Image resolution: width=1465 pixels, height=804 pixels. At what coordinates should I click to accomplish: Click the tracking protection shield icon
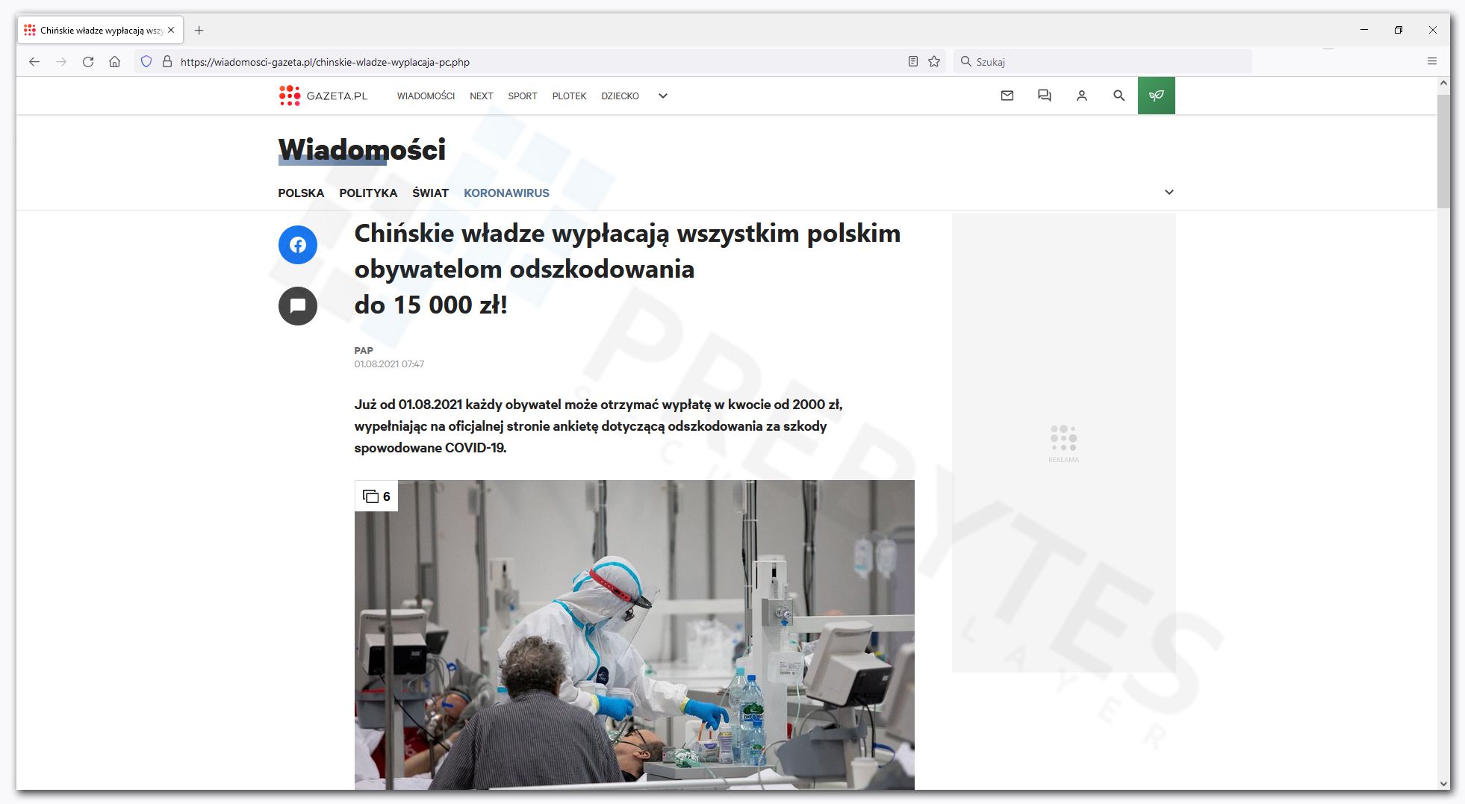point(146,62)
